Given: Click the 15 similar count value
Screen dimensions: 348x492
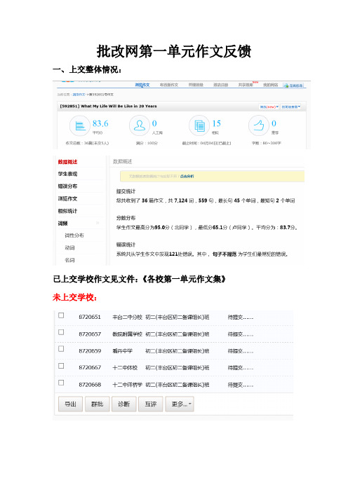Looking at the screenshot, I should [x=216, y=123].
